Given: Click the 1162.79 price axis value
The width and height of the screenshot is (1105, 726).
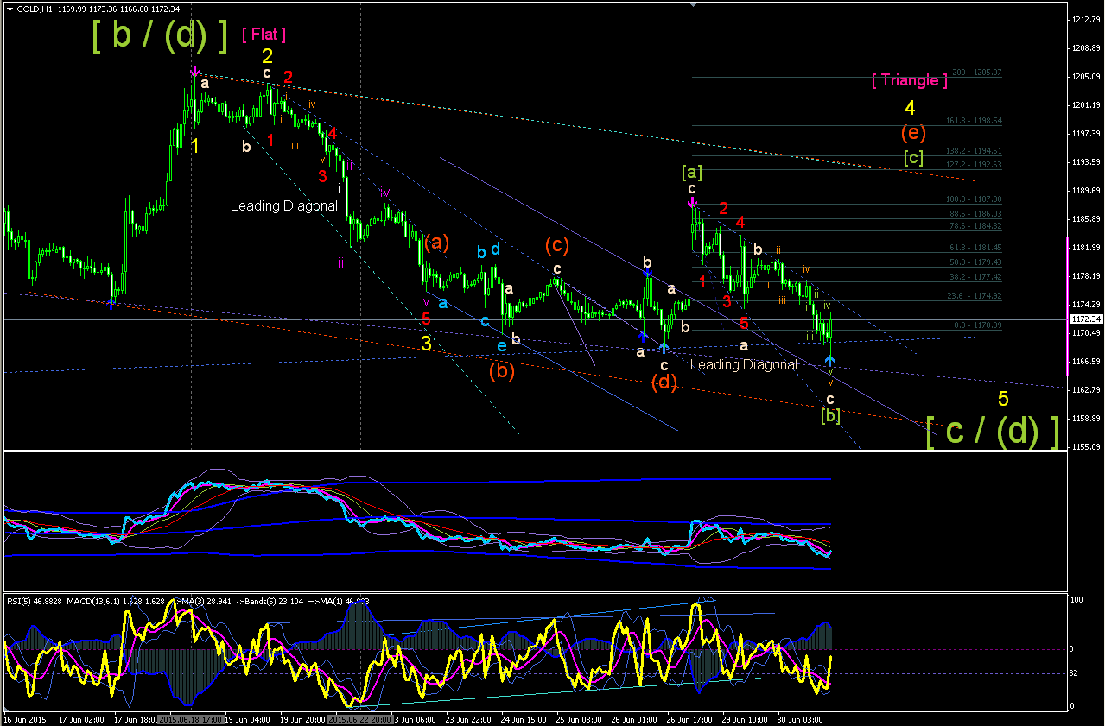Looking at the screenshot, I should click(1086, 389).
